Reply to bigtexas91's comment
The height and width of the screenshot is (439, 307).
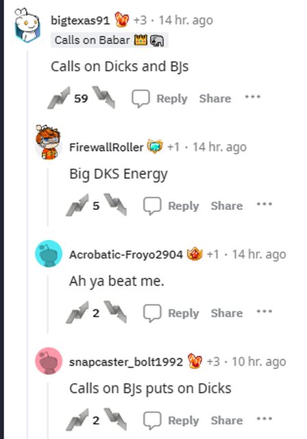pos(160,99)
